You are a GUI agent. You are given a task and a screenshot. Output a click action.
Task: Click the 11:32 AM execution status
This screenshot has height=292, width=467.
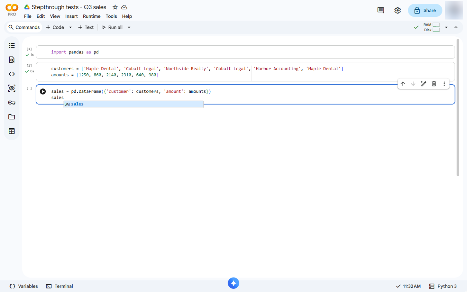[x=408, y=286]
